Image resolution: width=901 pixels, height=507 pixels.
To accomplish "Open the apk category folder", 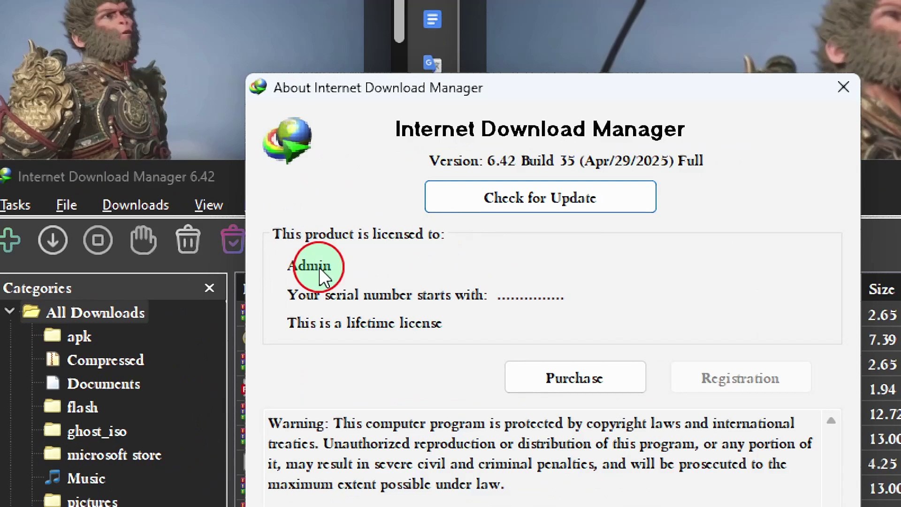I will [68, 336].
